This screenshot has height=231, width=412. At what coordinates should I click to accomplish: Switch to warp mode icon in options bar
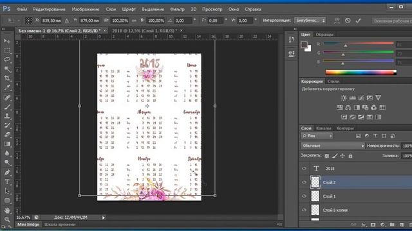pyautogui.click(x=337, y=21)
